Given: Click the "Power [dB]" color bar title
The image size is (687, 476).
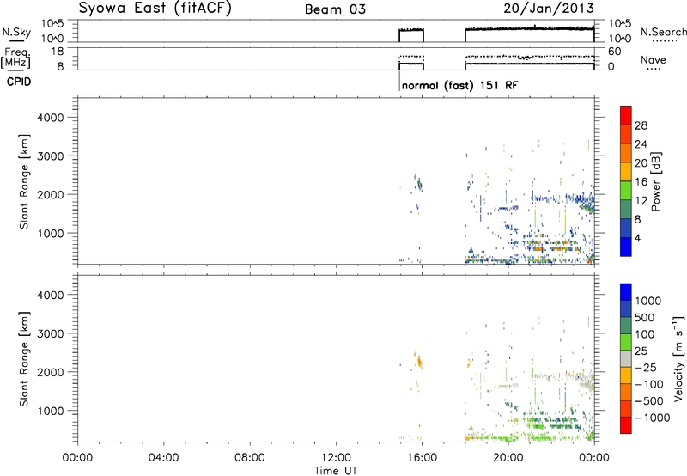Looking at the screenshot, I should [655, 181].
